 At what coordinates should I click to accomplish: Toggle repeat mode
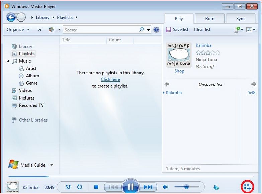(x=80, y=187)
